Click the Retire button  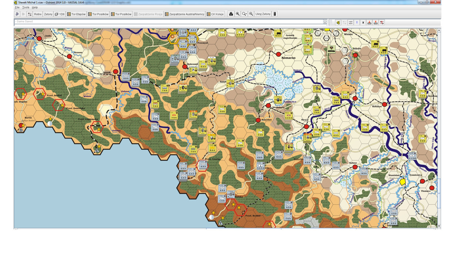[38, 14]
